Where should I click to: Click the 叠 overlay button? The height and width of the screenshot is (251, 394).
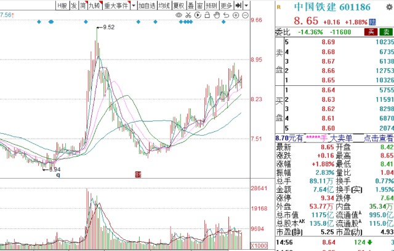pyautogui.click(x=191, y=6)
